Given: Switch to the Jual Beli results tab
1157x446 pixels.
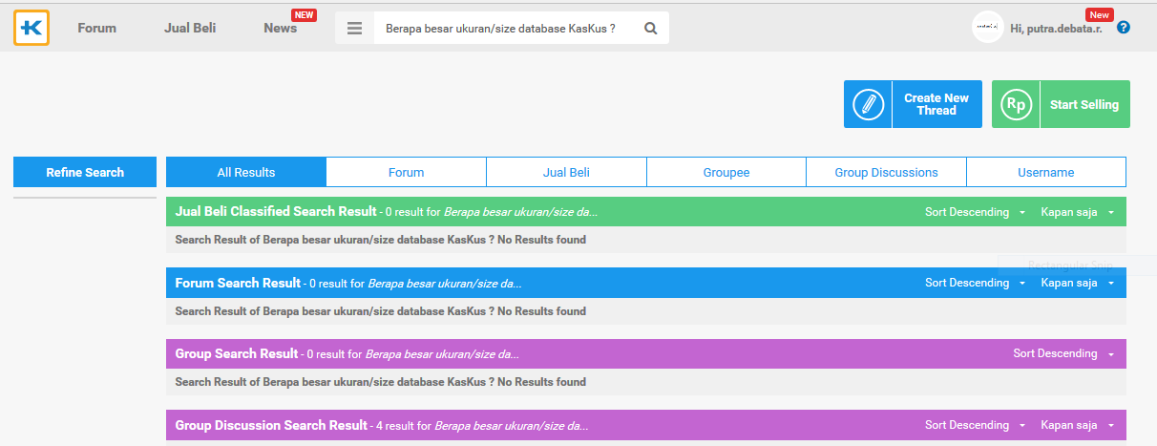Looking at the screenshot, I should click(567, 172).
